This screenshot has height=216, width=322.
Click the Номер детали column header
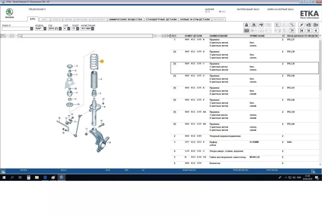193,36
